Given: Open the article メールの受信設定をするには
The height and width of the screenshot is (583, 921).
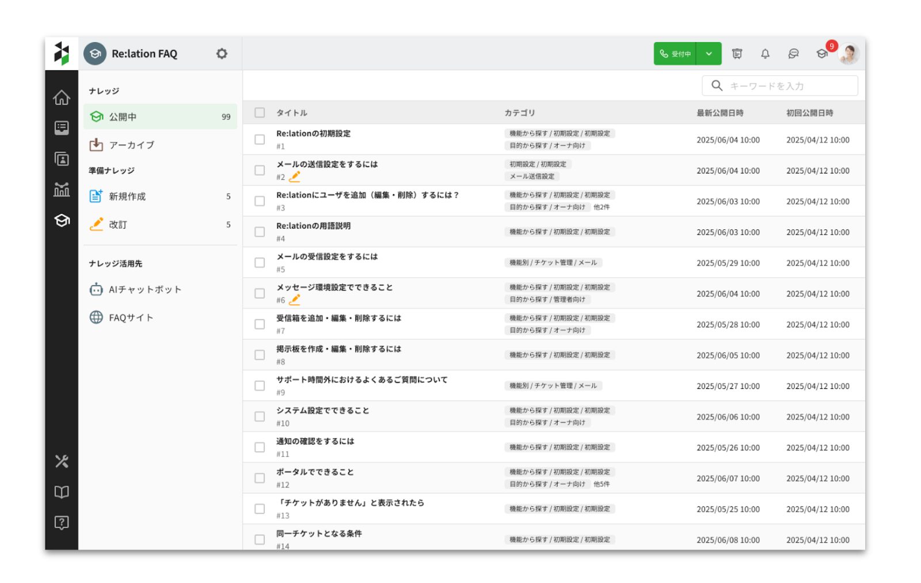Looking at the screenshot, I should click(x=327, y=257).
